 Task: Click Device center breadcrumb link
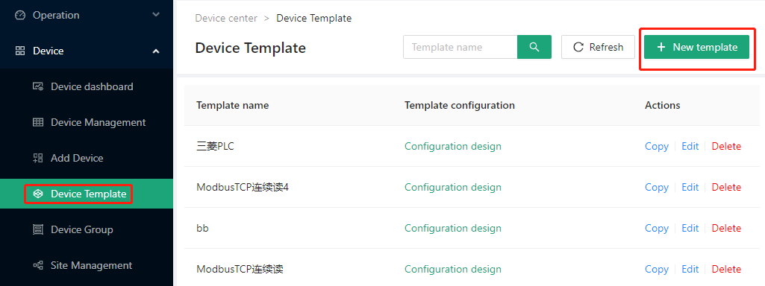[226, 19]
